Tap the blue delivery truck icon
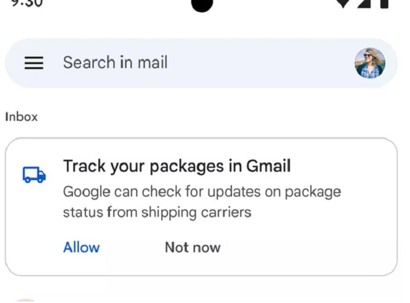The height and width of the screenshot is (303, 410). pos(34,174)
